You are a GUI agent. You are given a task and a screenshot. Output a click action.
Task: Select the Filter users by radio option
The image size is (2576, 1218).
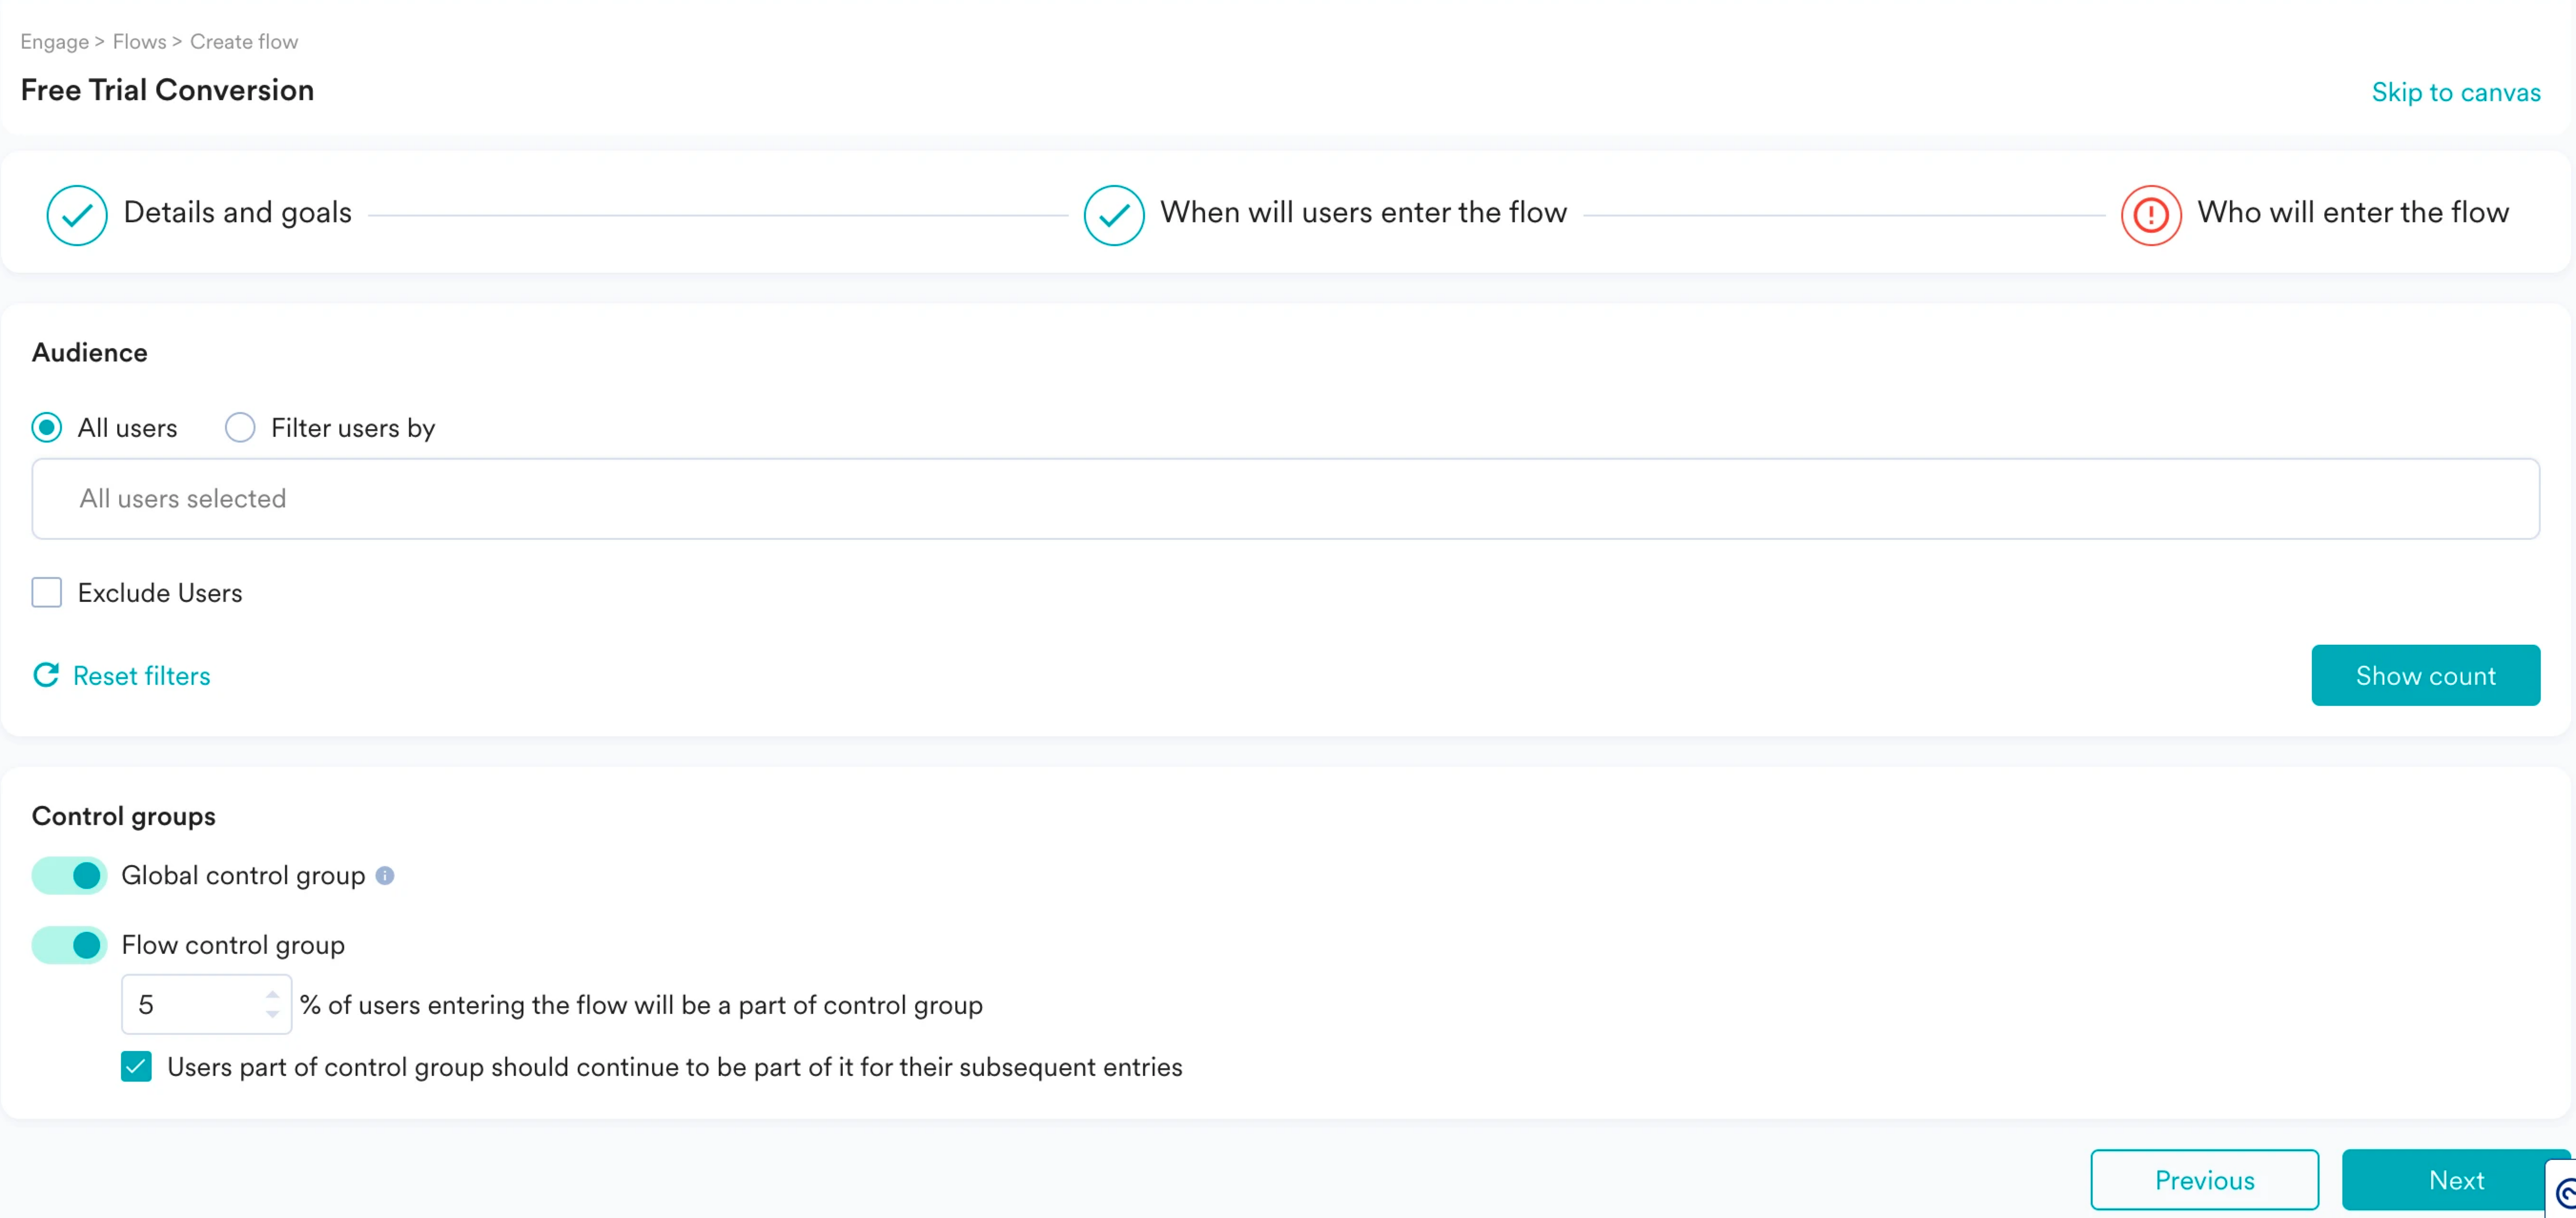click(x=240, y=427)
